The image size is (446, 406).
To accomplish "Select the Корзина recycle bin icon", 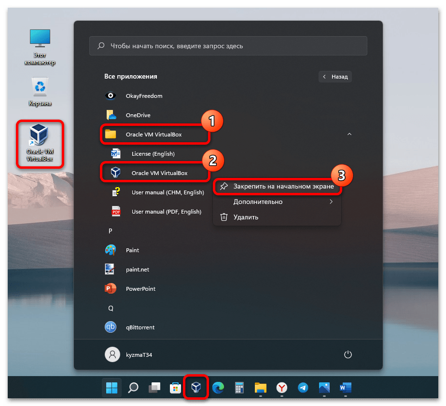I will coord(40,92).
